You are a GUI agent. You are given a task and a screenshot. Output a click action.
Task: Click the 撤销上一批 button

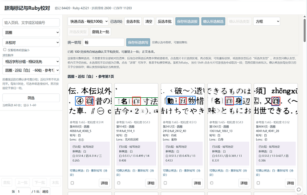[x=101, y=32]
